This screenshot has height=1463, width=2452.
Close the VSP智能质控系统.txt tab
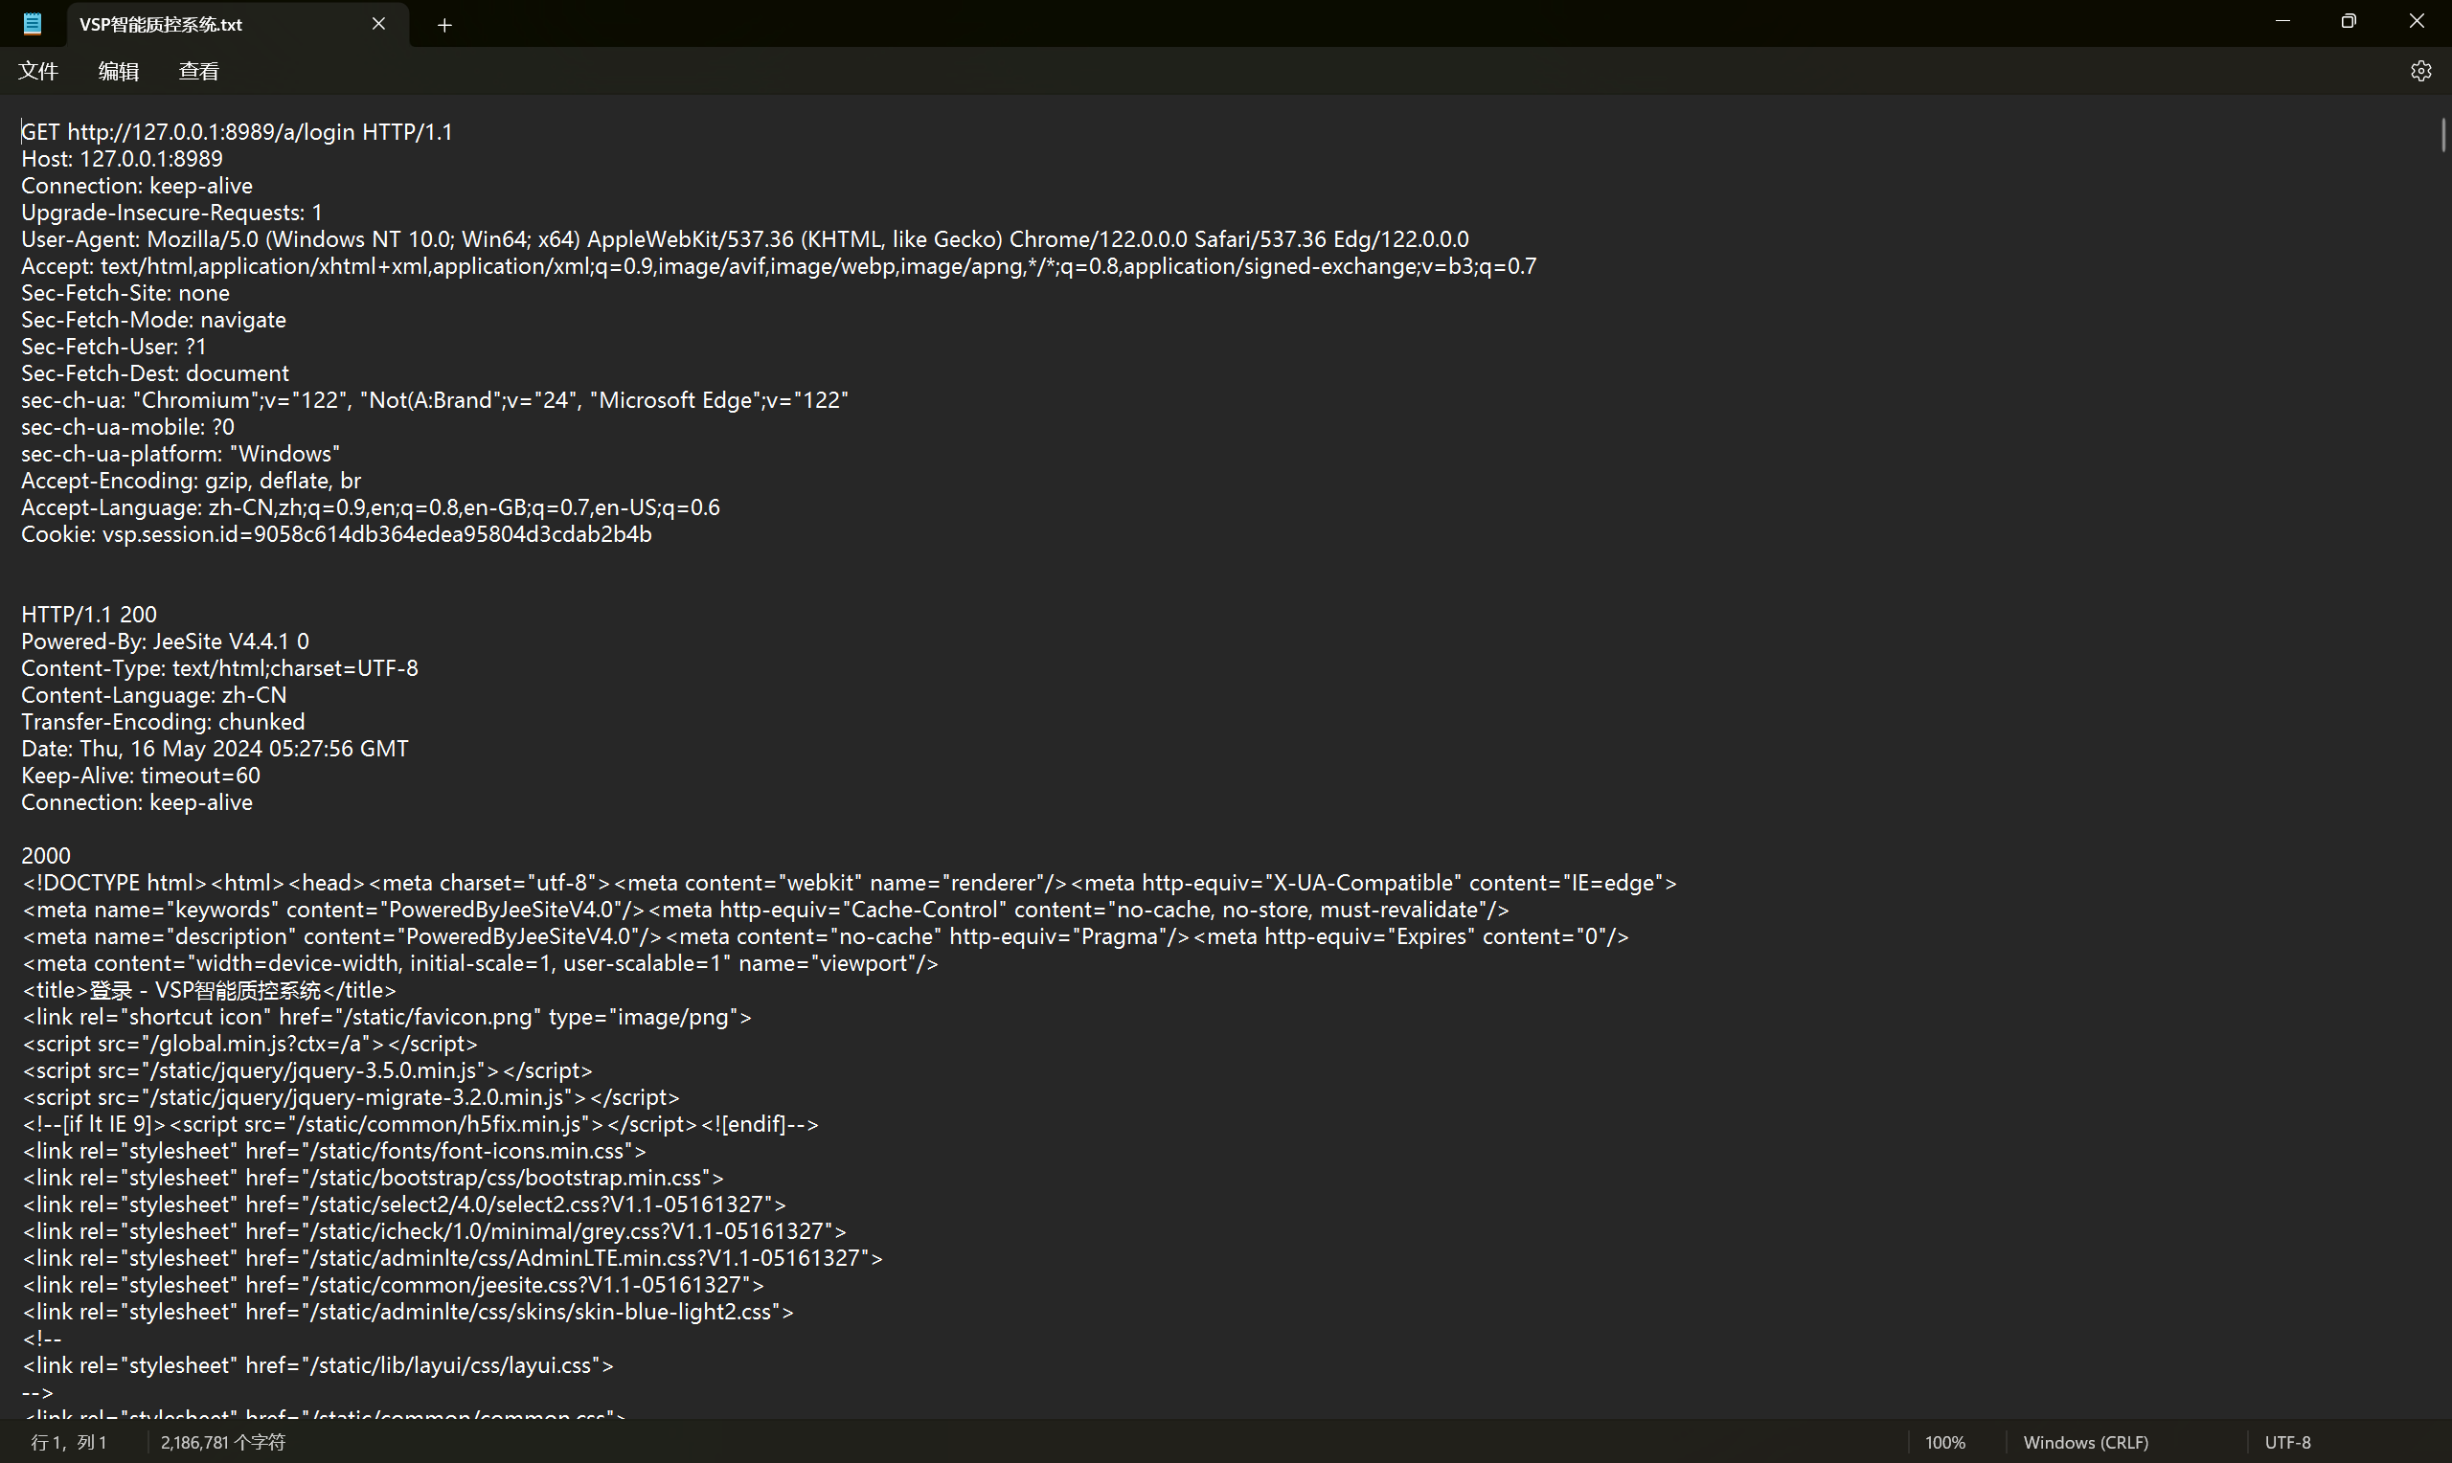pos(378,24)
